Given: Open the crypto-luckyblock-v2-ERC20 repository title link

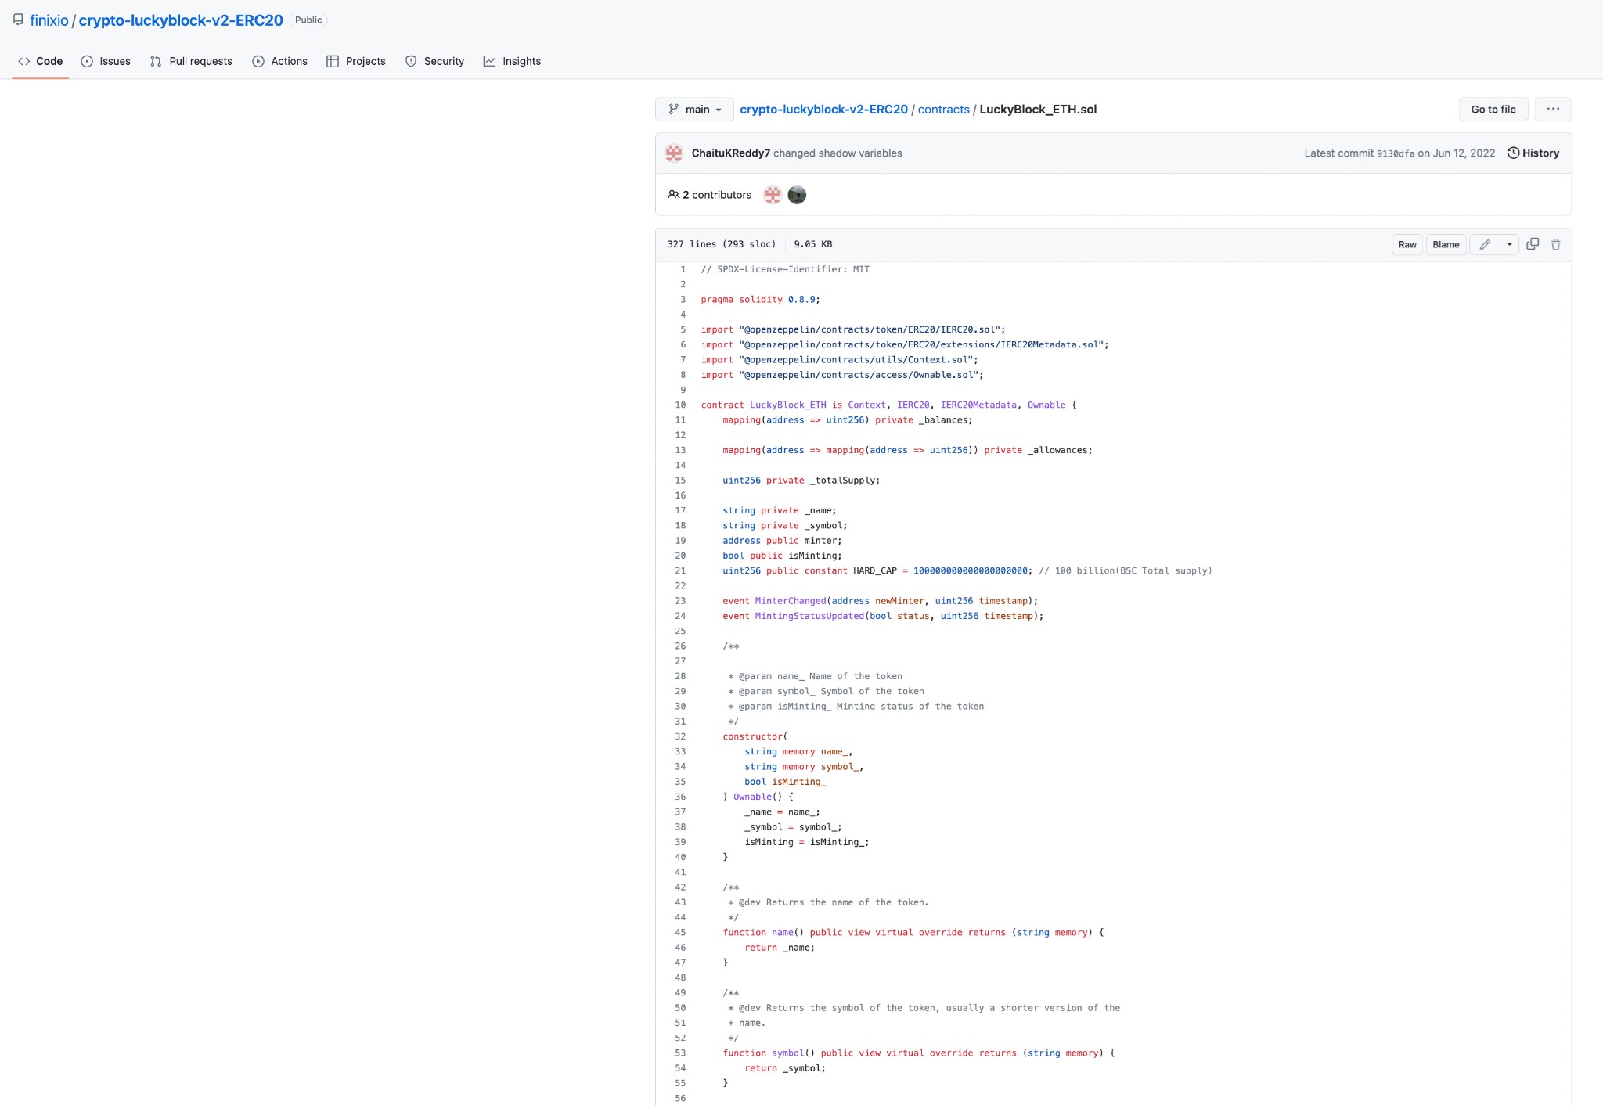Looking at the screenshot, I should 181,20.
